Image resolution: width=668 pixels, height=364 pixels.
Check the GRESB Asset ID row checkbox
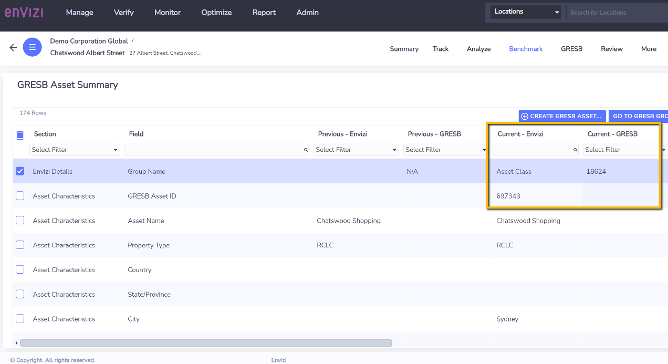point(20,195)
